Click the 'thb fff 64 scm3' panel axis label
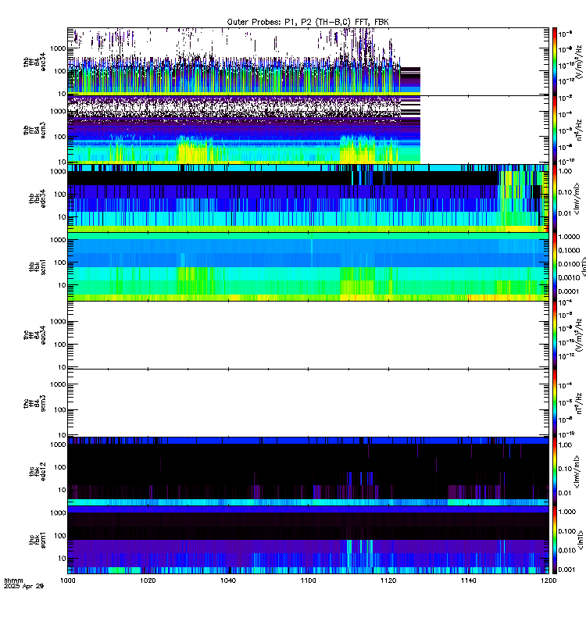 point(34,130)
